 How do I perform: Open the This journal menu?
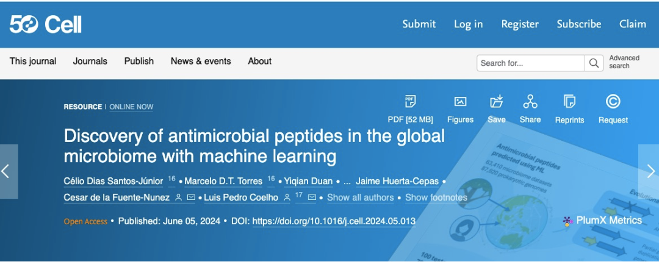[x=33, y=61]
